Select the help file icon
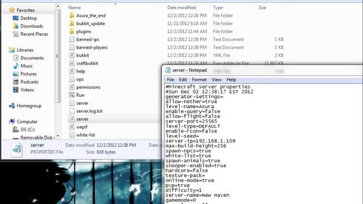This screenshot has width=363, height=204. [72, 71]
